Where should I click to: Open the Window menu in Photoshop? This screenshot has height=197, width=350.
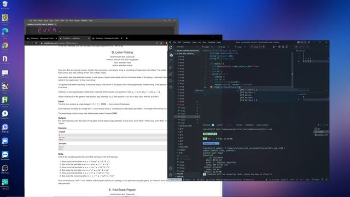(84, 21)
